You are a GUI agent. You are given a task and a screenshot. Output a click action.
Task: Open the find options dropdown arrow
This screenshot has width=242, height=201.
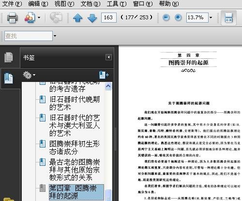[x=55, y=36]
